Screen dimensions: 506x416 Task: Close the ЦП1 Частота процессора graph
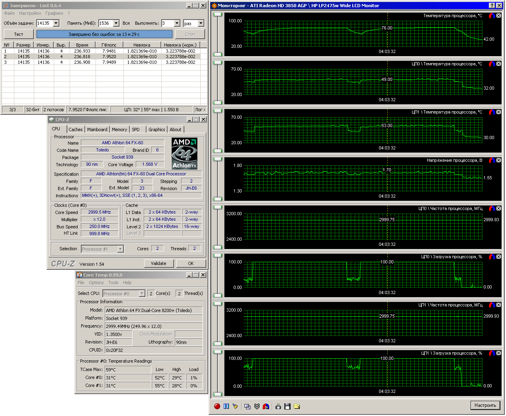pyautogui.click(x=498, y=305)
